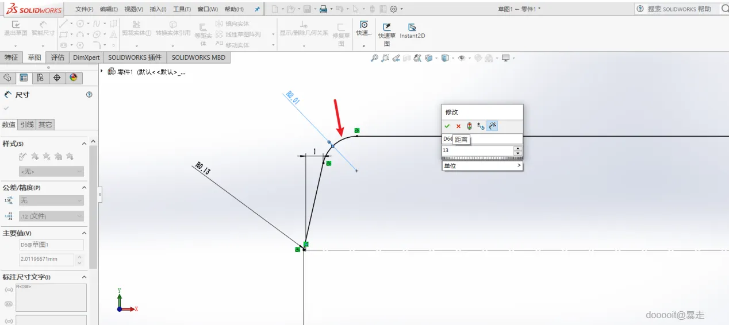This screenshot has width=729, height=325.
Task: Collapse the 标注尺寸文字(I) section
Action: pos(84,277)
